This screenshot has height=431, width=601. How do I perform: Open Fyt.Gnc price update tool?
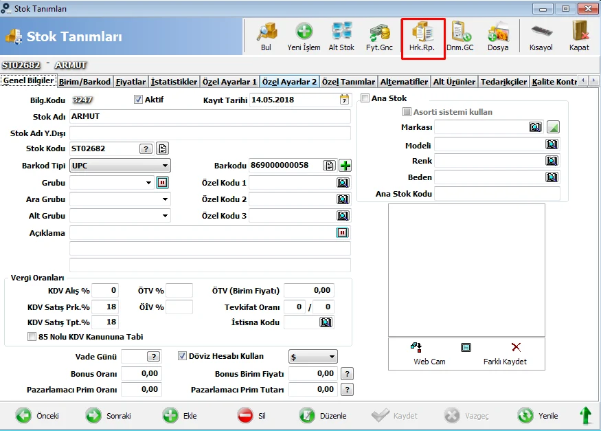379,37
